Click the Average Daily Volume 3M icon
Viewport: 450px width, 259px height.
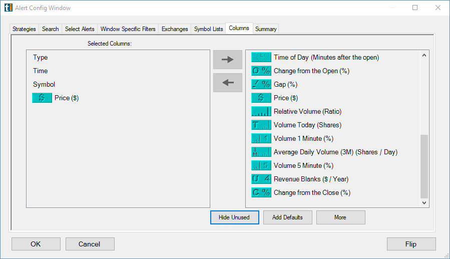coord(261,152)
